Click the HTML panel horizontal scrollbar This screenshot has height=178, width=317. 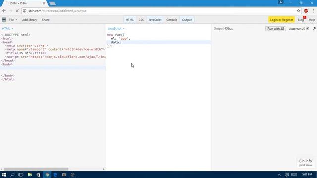(x=36, y=169)
